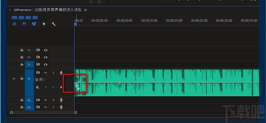Viewport: 266px width, 123px height.
Task: Solo track A2
Action: [x=53, y=100]
